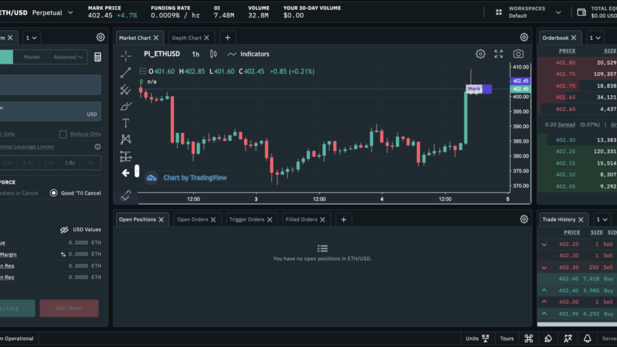Image resolution: width=617 pixels, height=347 pixels.
Task: Click the 401.95 trade history row
Action: pyautogui.click(x=577, y=314)
